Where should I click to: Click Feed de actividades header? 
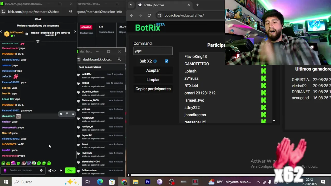[x=90, y=67]
